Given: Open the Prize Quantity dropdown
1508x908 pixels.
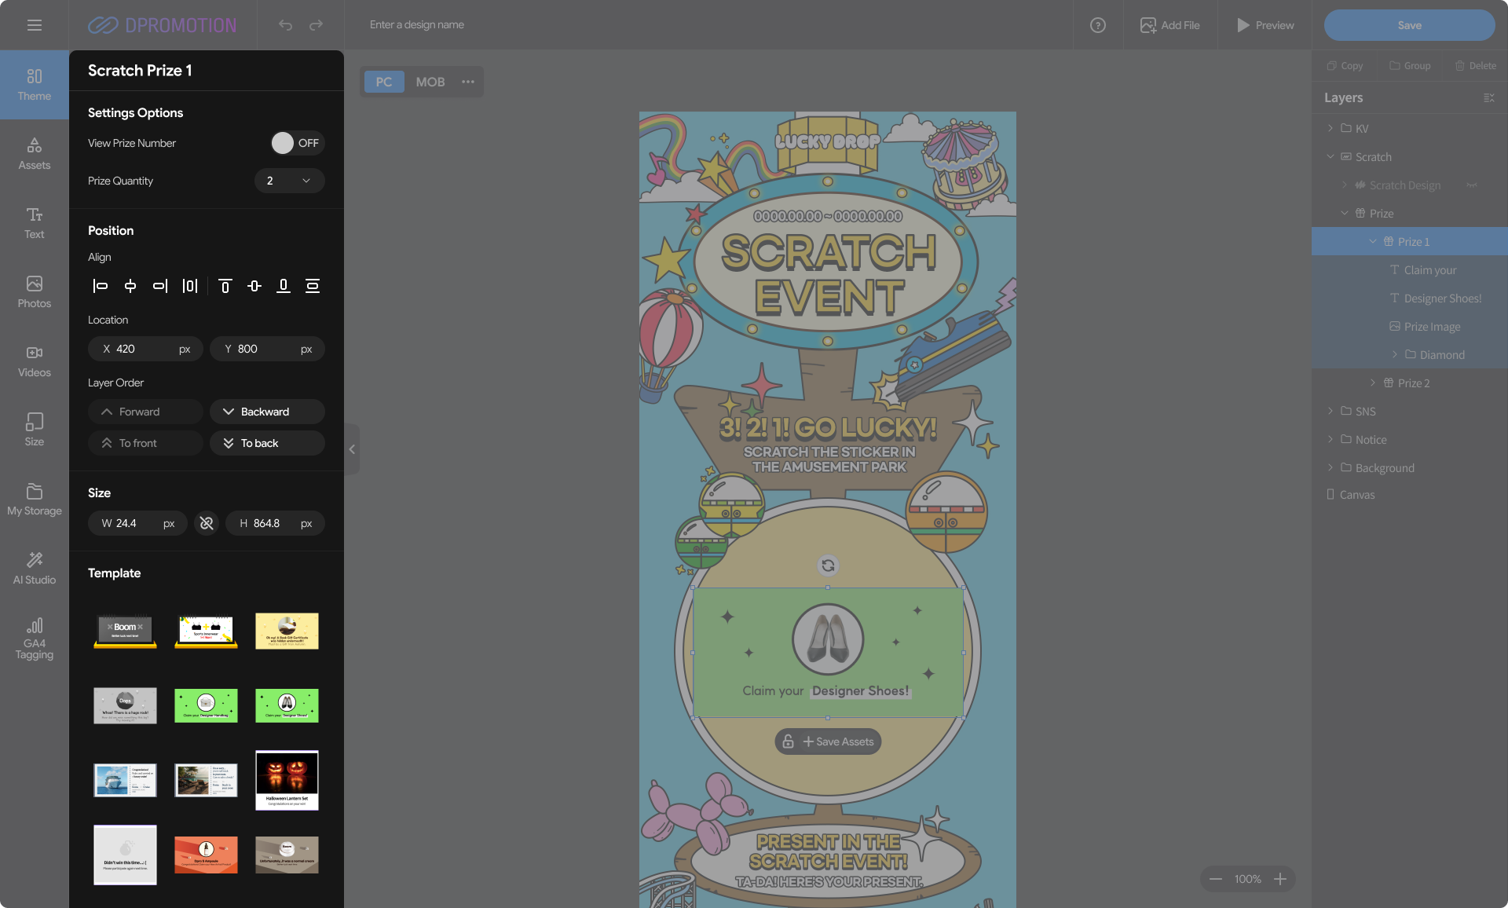Looking at the screenshot, I should [x=289, y=181].
